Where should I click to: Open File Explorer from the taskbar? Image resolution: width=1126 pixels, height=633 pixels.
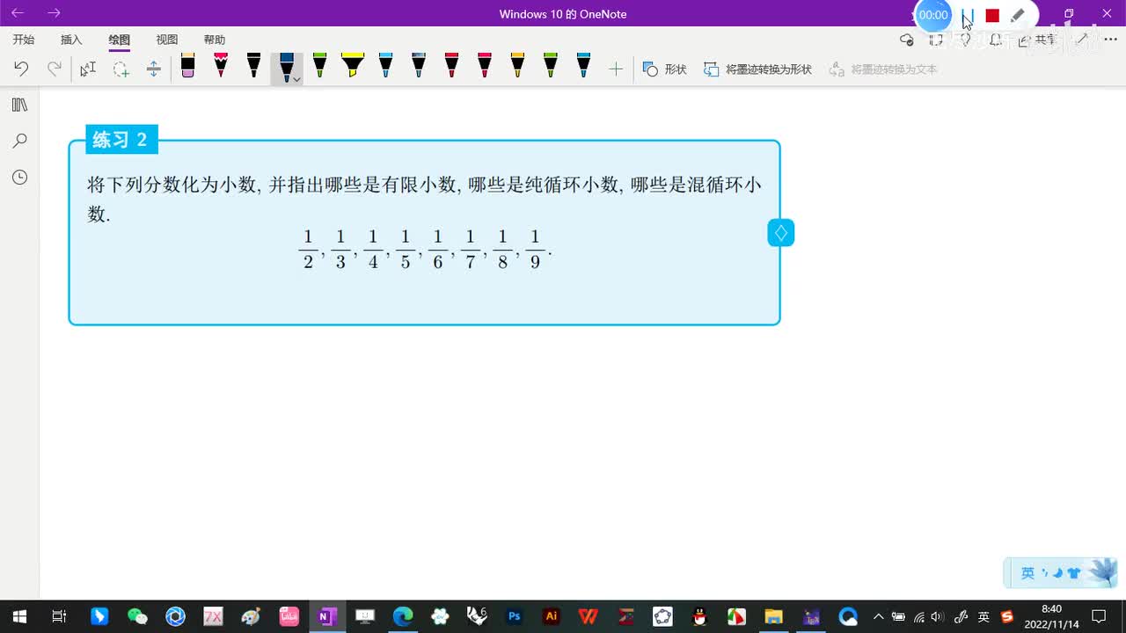(x=773, y=616)
